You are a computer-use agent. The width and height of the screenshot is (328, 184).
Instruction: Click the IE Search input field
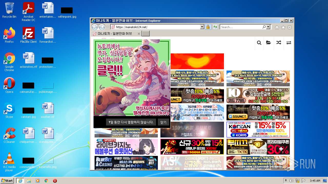[241, 27]
